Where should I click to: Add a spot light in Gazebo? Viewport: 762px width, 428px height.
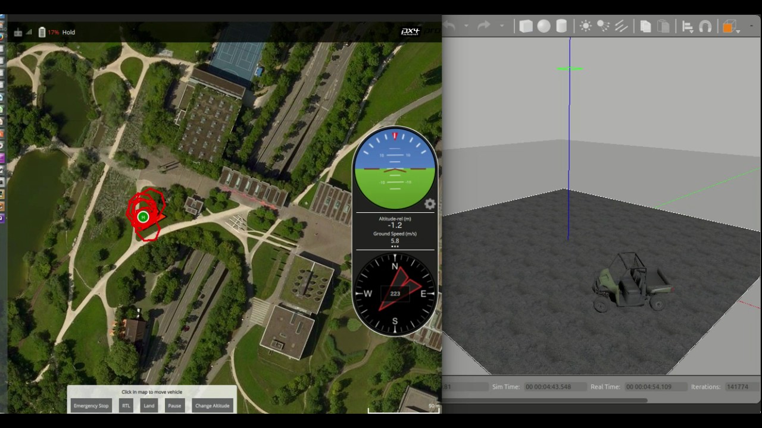pos(603,26)
